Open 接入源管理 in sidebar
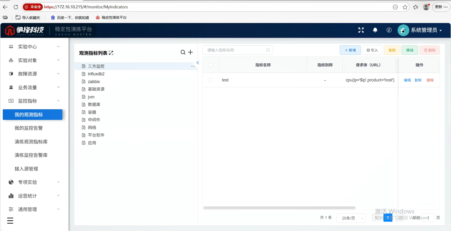 [x=26, y=169]
